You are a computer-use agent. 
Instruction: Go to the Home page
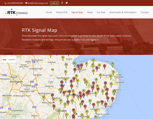click(x=49, y=12)
